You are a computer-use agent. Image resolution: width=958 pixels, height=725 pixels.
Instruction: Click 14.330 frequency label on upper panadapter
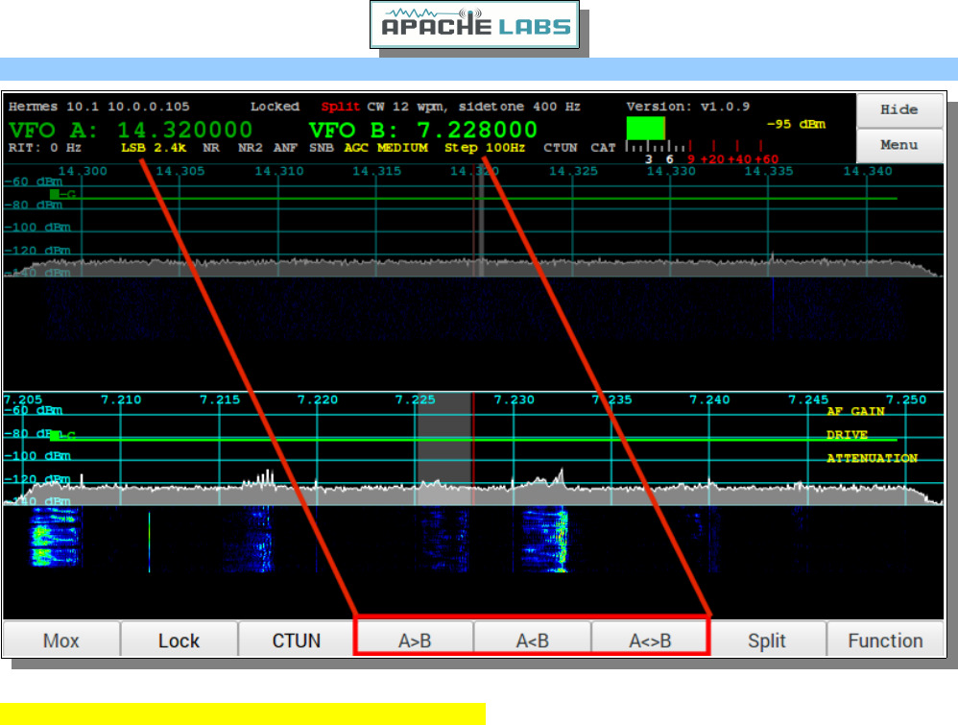[x=671, y=171]
